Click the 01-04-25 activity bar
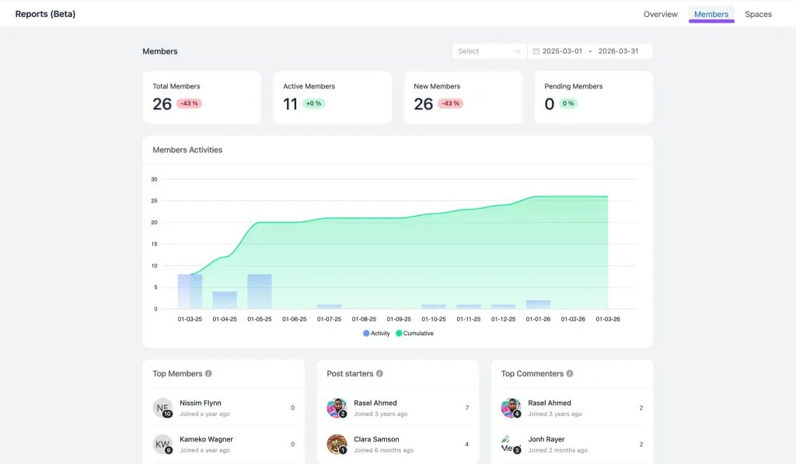The image size is (796, 464). 225,300
